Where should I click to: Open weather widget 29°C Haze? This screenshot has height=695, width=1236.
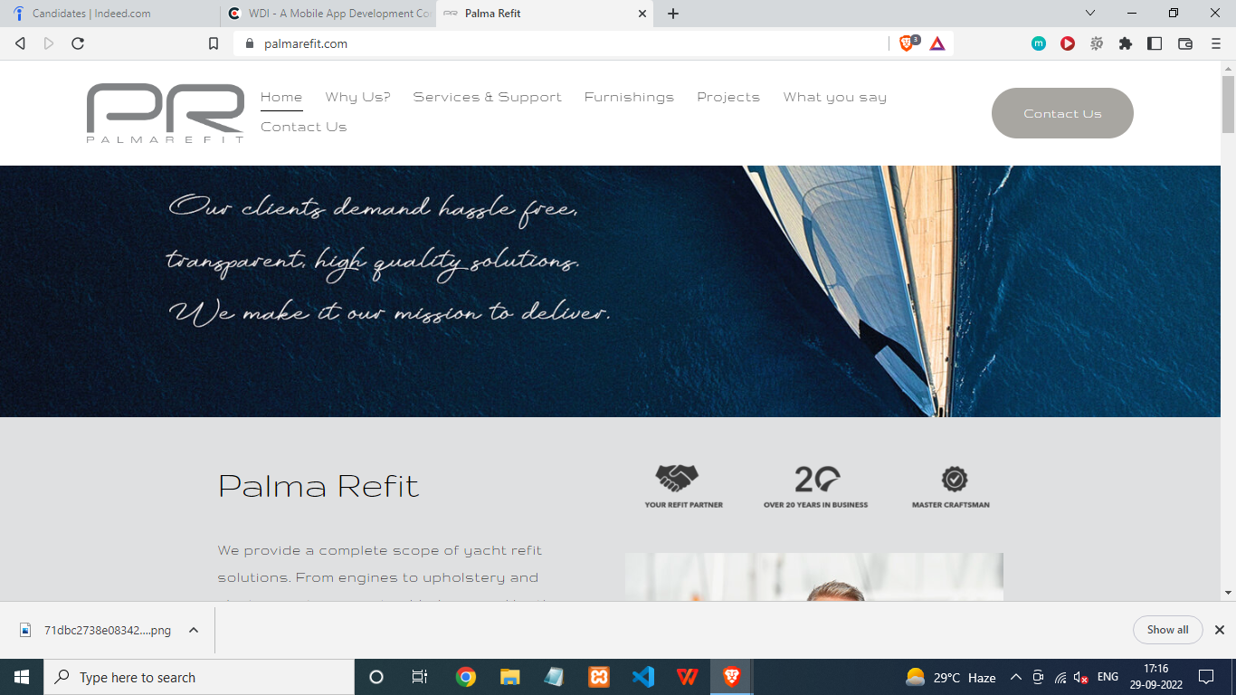[950, 677]
